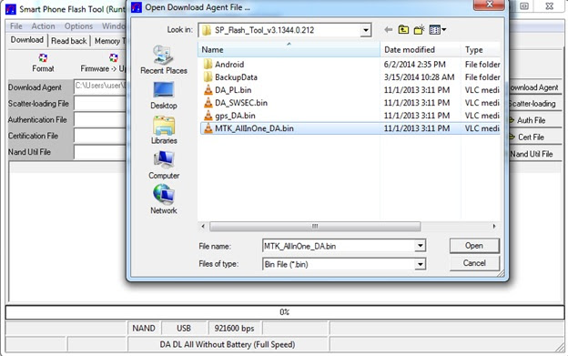Expand the Files of type dropdown
The width and height of the screenshot is (568, 356).
(420, 264)
